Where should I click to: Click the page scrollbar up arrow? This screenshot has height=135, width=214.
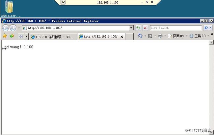click(x=211, y=43)
